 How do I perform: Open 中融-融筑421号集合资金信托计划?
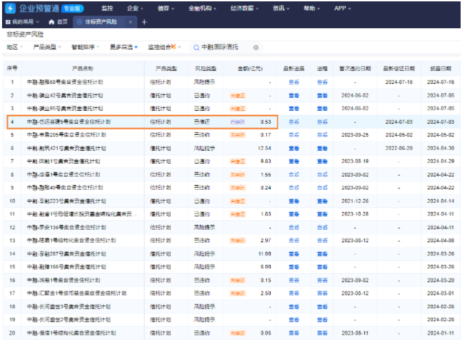(x=66, y=148)
